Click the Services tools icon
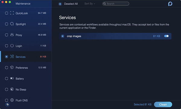Screen dimensions: 181x109 (12, 57)
